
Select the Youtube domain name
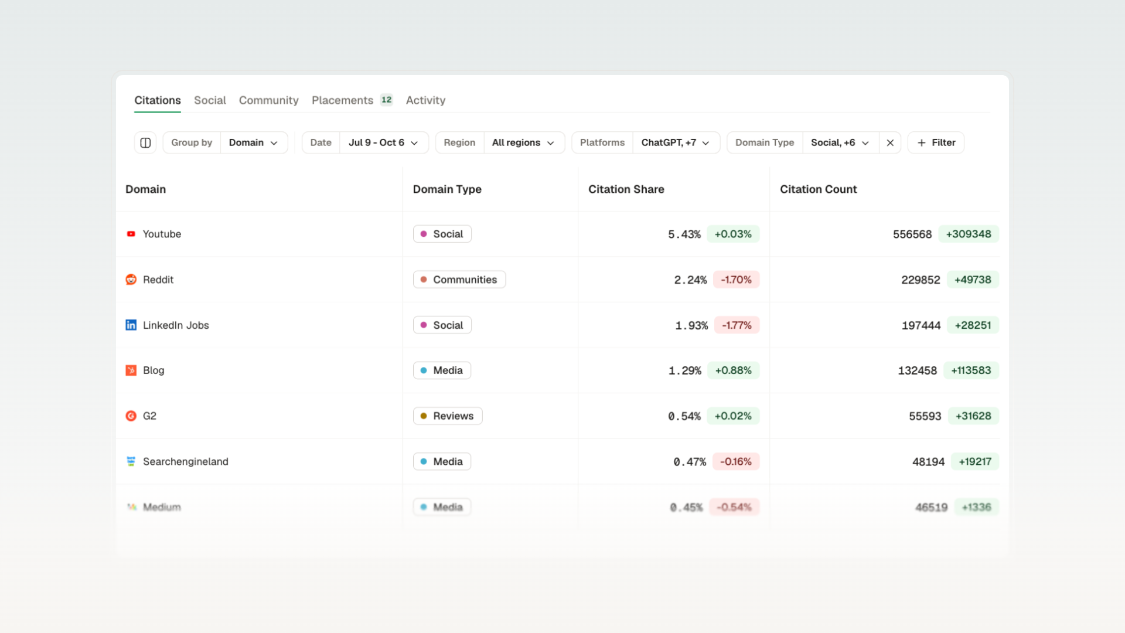(x=162, y=234)
